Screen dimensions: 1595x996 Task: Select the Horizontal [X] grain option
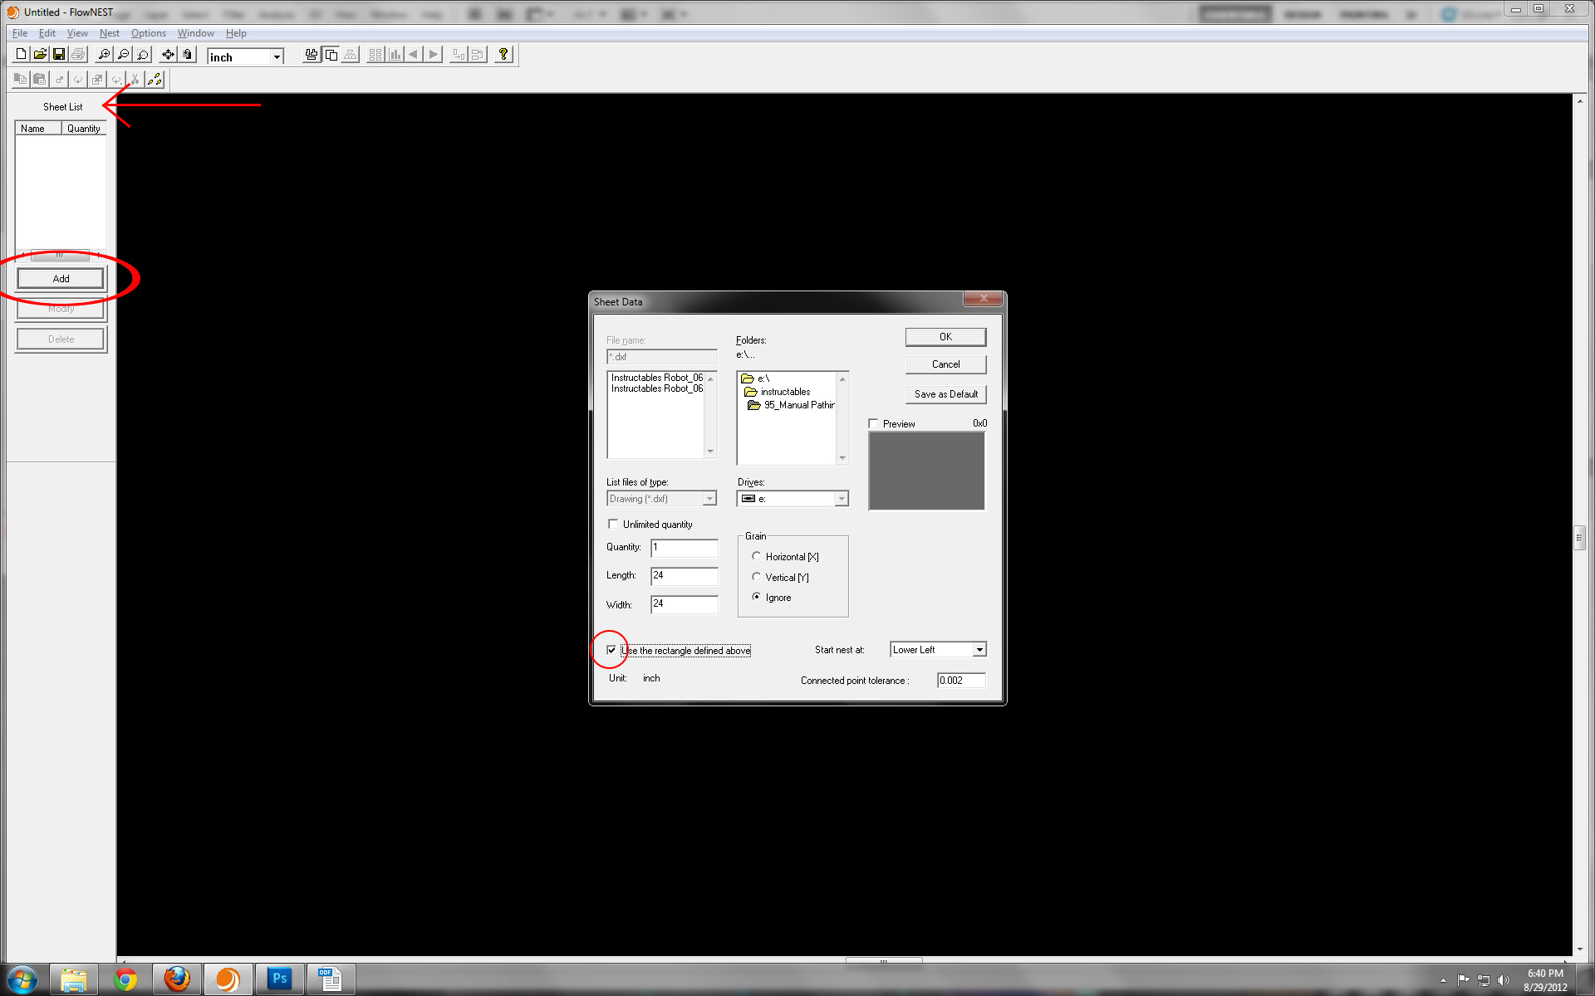tap(756, 556)
